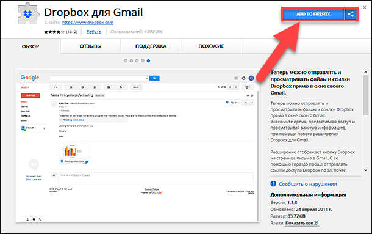372x234 pixels.
Task: Close the extension dialog with the X
Action: point(365,7)
